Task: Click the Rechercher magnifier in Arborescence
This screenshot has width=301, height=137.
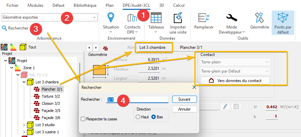Action: point(4,28)
